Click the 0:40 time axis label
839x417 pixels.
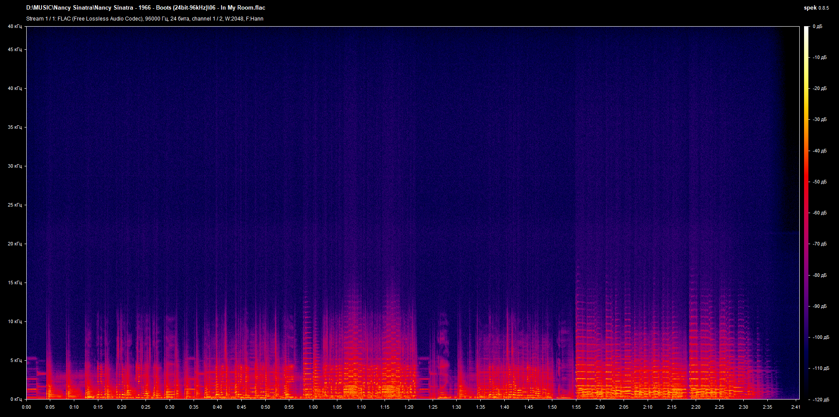(x=218, y=407)
